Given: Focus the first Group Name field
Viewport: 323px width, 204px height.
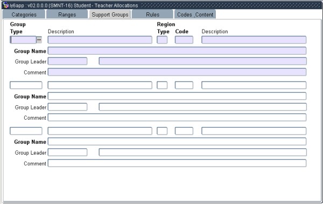Looking at the screenshot, I should click(x=177, y=51).
